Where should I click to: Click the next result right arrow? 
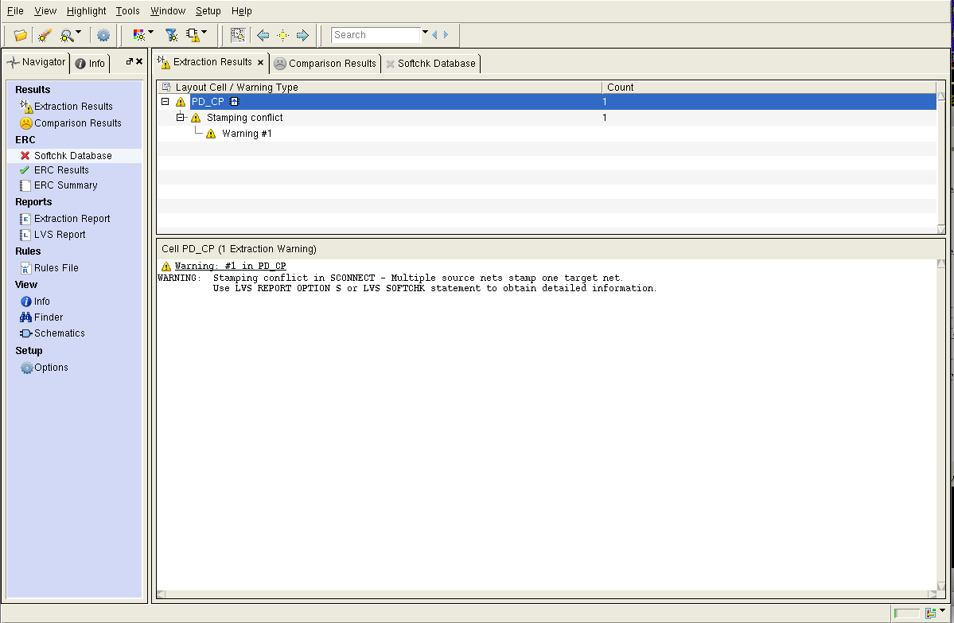pos(302,35)
